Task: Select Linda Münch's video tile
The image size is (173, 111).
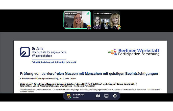Action: tap(77, 20)
